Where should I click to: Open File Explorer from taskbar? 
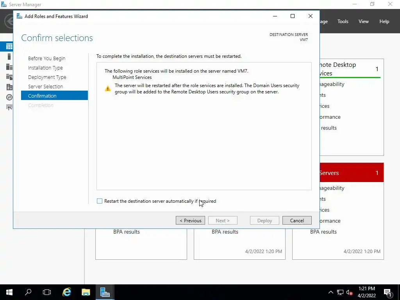(x=86, y=292)
